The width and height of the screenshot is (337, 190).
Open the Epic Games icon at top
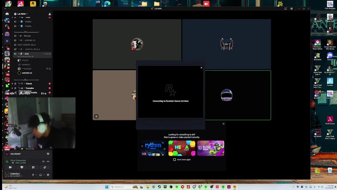45,4
